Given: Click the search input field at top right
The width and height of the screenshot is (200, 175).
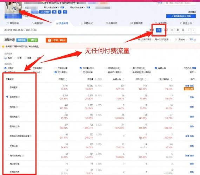Looking at the screenshot, I should [180, 3].
